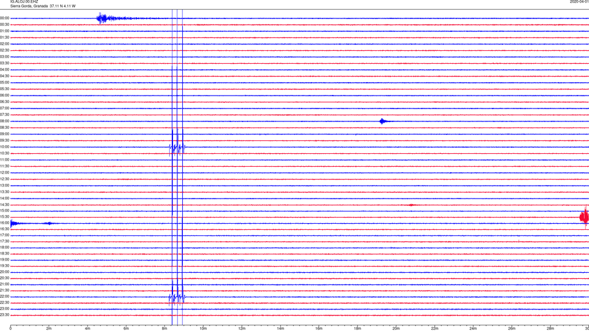
Task: Click the 16m tick on the minute axis
Action: 319,329
